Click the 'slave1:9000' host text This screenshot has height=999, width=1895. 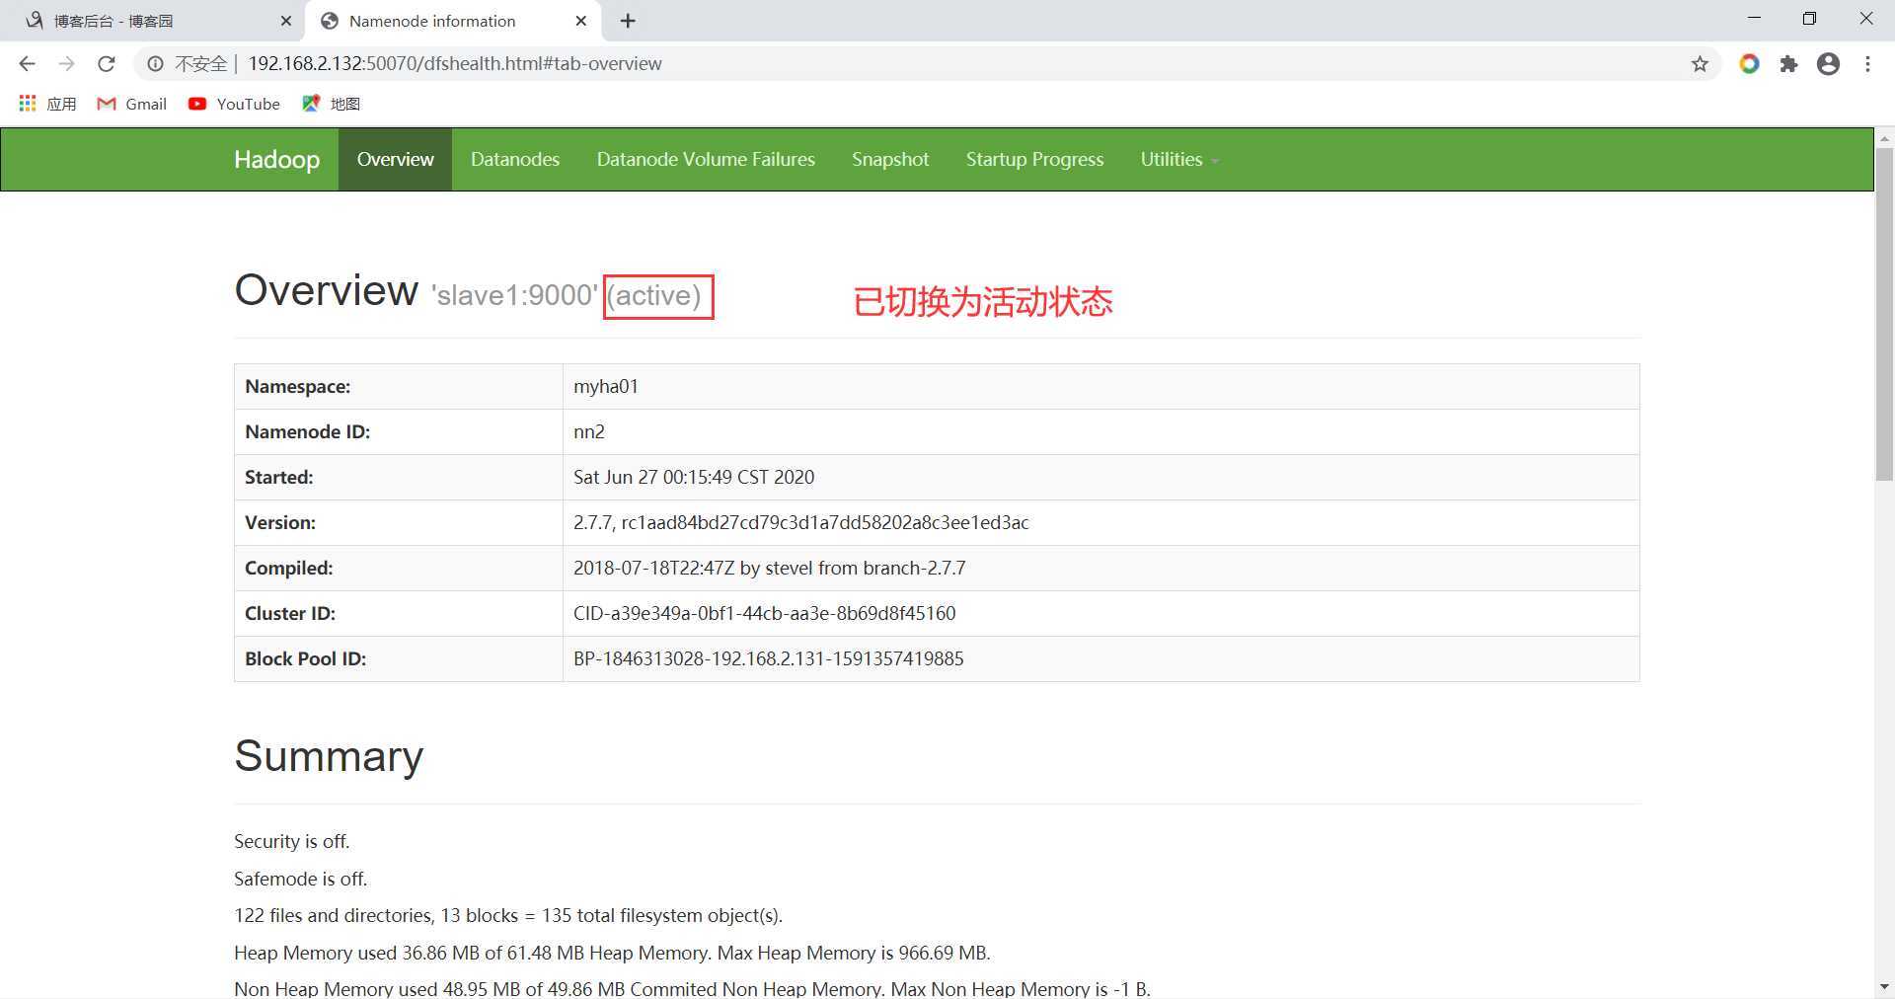coord(514,295)
